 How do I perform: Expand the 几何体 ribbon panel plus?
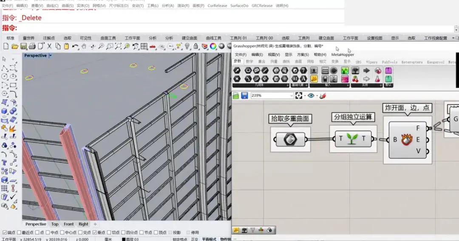pos(287,85)
